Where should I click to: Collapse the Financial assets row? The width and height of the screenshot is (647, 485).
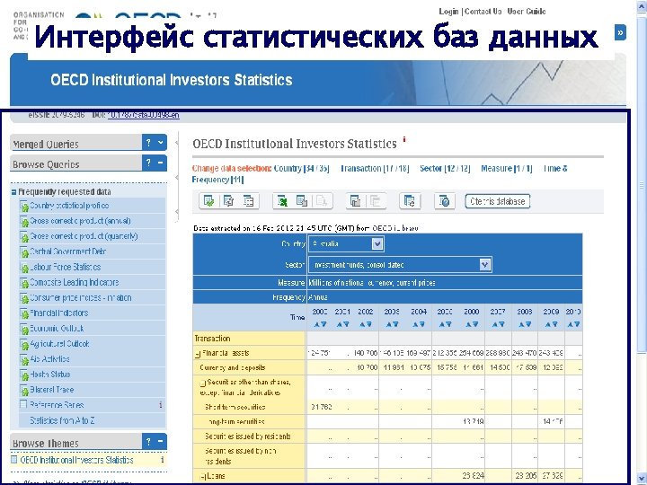click(198, 354)
